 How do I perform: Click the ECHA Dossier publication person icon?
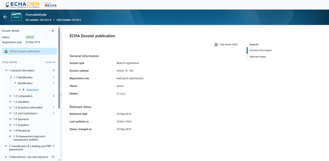[x=6, y=51]
